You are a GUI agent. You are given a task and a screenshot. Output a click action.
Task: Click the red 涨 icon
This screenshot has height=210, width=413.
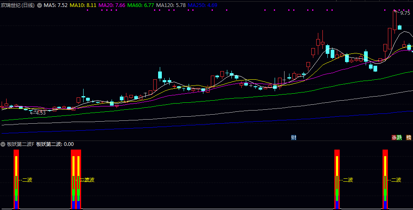(x=394, y=137)
